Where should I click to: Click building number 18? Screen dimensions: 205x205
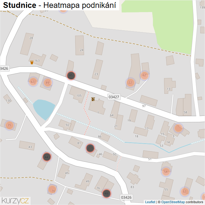click(136, 136)
